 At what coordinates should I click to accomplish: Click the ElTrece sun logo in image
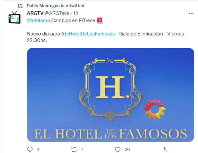click(155, 109)
